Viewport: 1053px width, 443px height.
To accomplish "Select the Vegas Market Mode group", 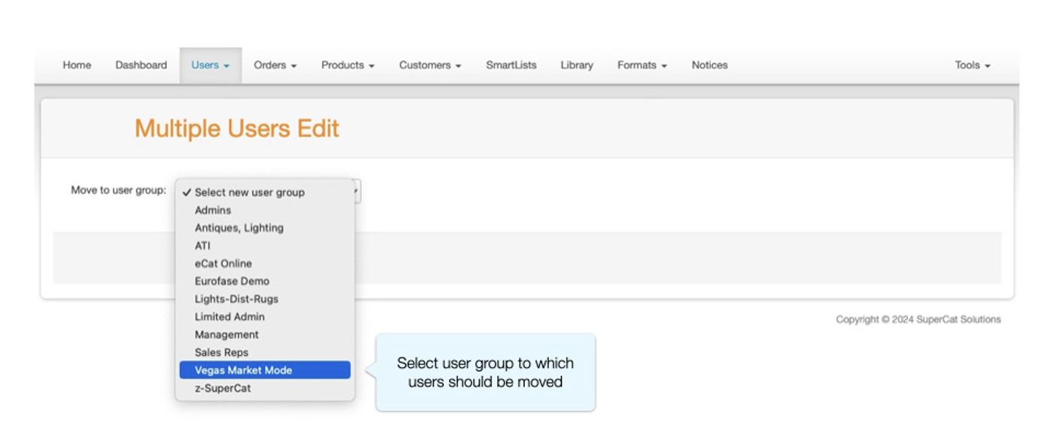I will click(x=265, y=370).
